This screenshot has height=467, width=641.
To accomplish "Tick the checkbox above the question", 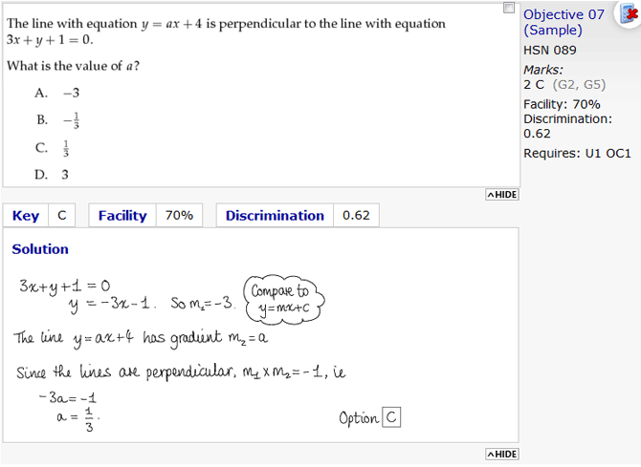I will 510,9.
